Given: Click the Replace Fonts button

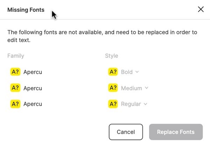Looking at the screenshot, I should coord(176,132).
